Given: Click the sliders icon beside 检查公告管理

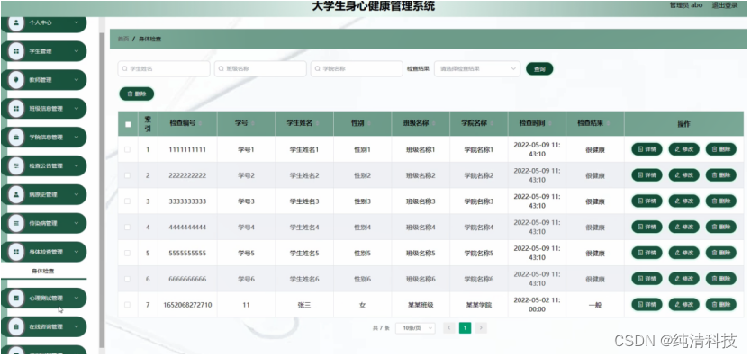Looking at the screenshot, I should pyautogui.click(x=16, y=166).
